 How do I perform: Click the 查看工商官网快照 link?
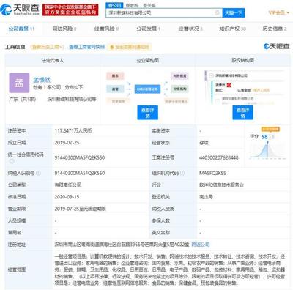[87, 47]
